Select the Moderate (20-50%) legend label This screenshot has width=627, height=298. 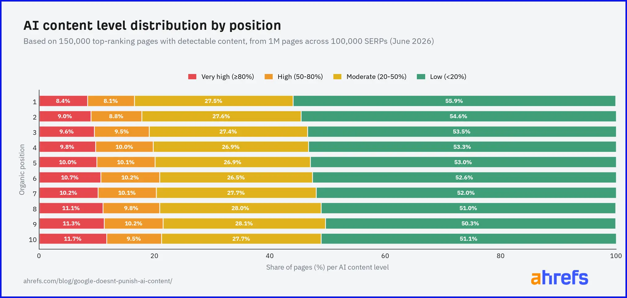coord(377,77)
